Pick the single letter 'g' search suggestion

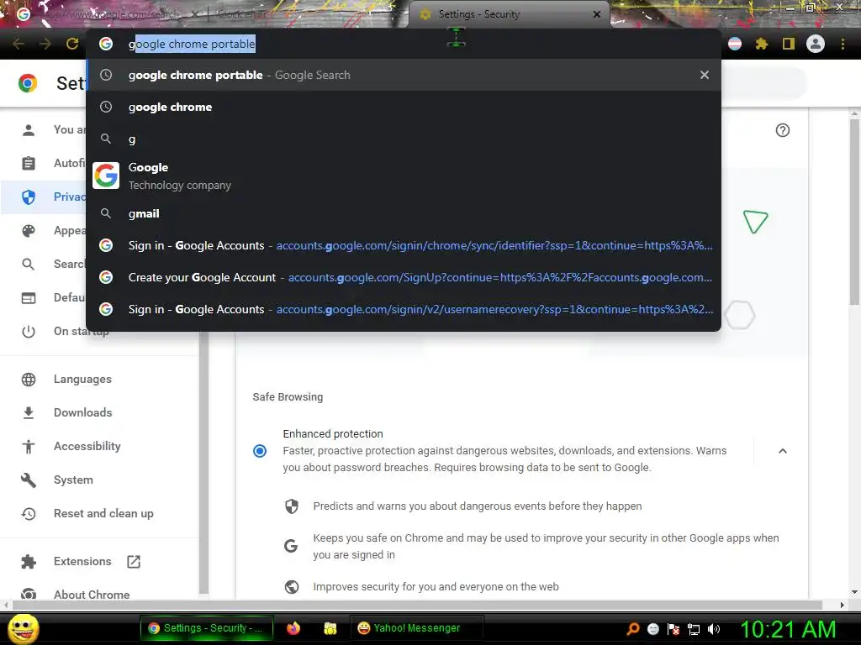pos(404,139)
